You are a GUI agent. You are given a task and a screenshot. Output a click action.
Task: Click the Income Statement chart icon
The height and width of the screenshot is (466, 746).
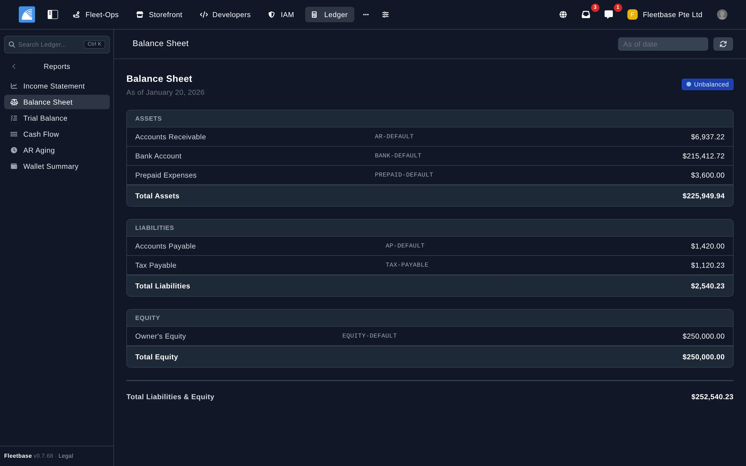(x=14, y=86)
